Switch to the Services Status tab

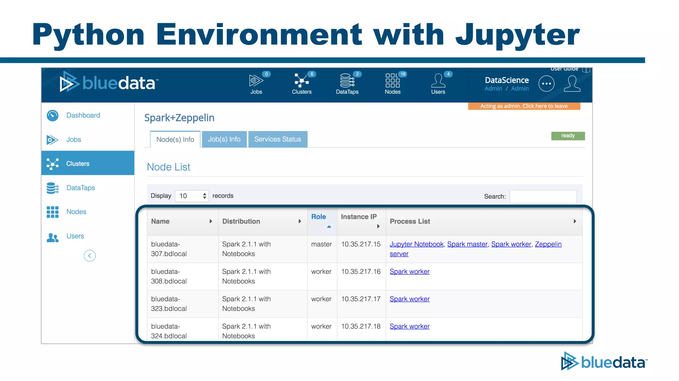point(278,139)
